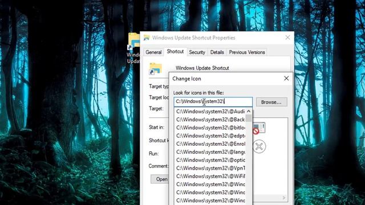The image size is (365, 205).
Task: Switch to the Shortcut tab
Action: [175, 52]
